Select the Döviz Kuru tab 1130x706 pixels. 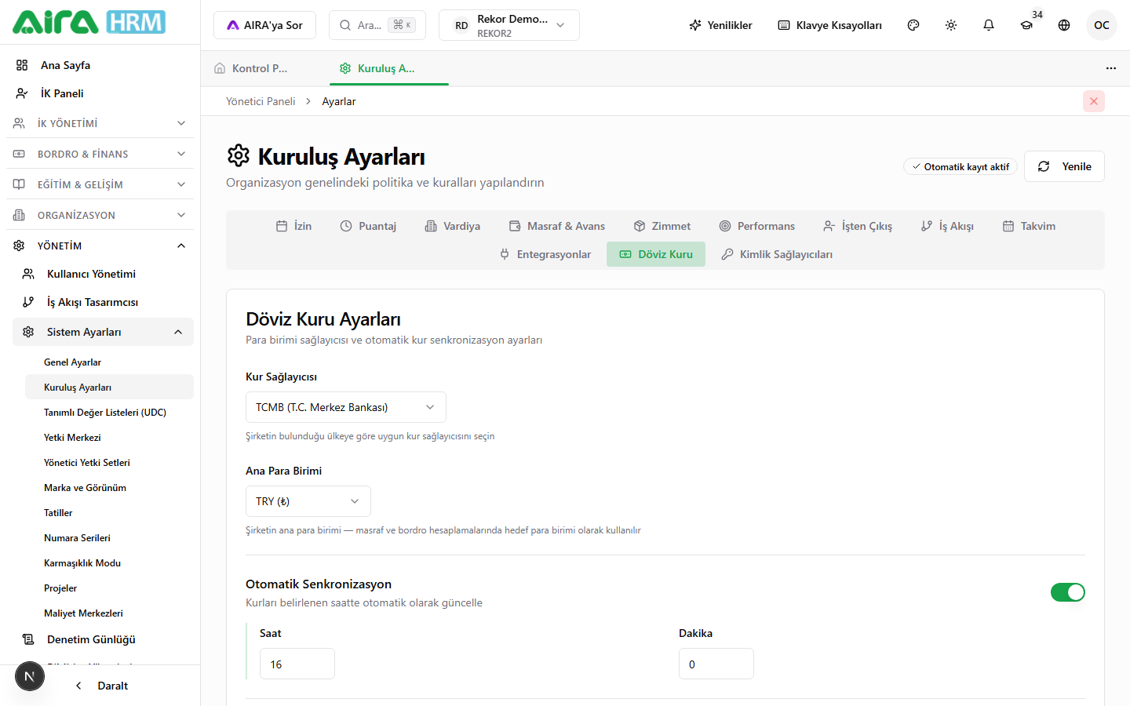pos(656,254)
